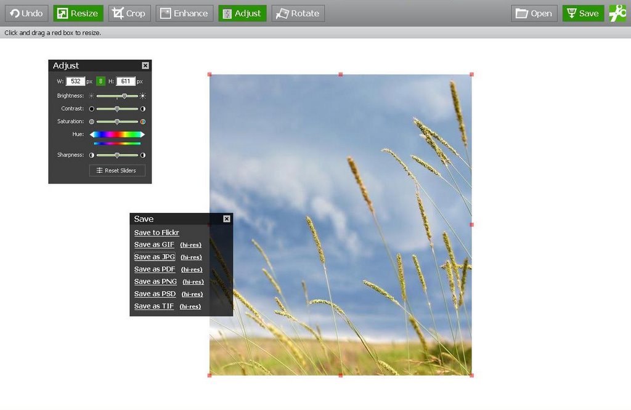The height and width of the screenshot is (410, 631).
Task: Click the bottom-center red resize handle
Action: [340, 376]
